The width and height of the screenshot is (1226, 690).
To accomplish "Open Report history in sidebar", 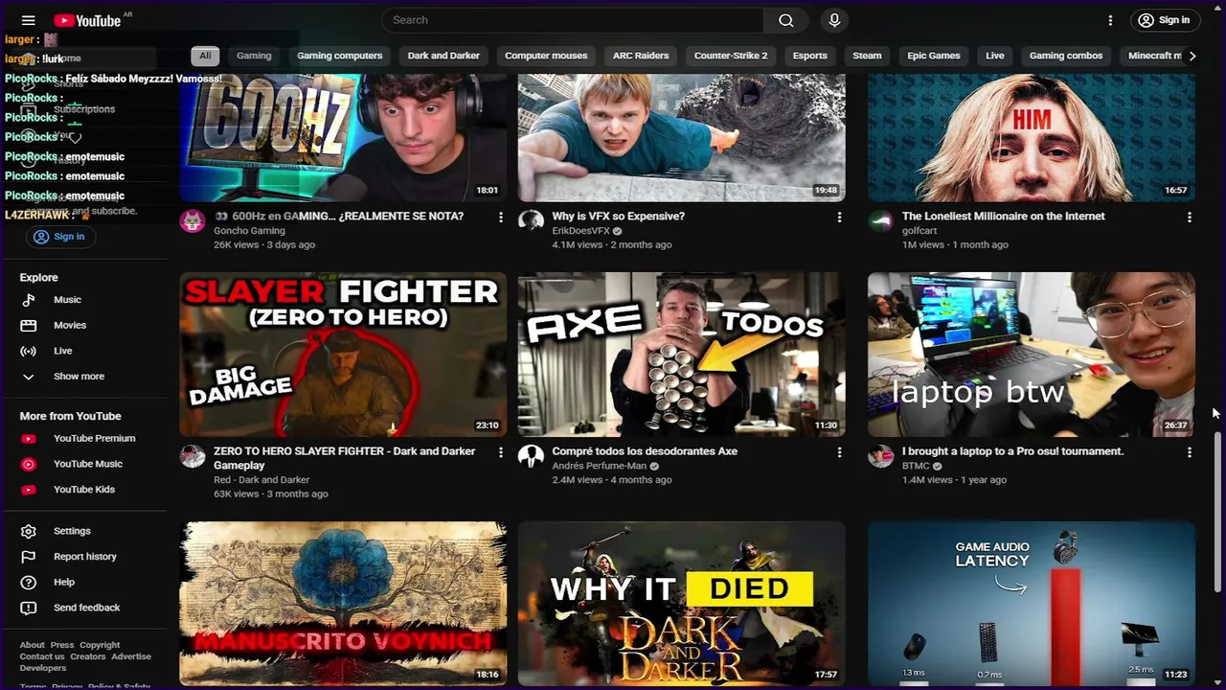I will [x=84, y=557].
